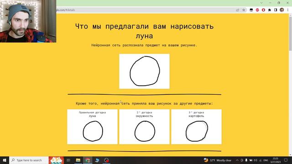The width and height of the screenshot is (292, 164).
Task: Select the main moon drawing
Action: [x=144, y=71]
